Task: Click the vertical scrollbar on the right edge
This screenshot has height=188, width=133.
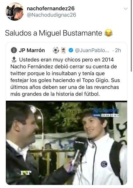Action: 132,36
